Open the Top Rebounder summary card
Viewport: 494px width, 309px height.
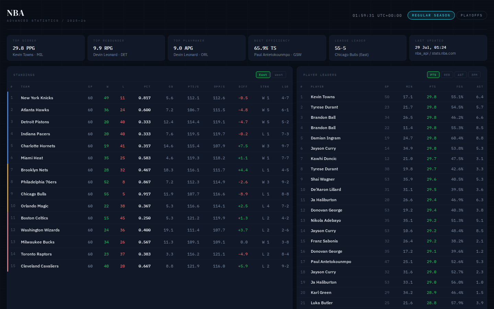126,48
